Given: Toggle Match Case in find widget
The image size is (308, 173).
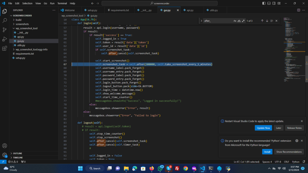Looking at the screenshot, I should point(235,21).
